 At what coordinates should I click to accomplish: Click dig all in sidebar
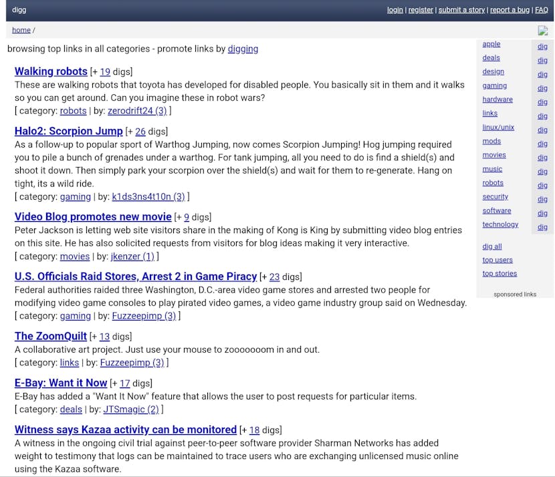(492, 247)
